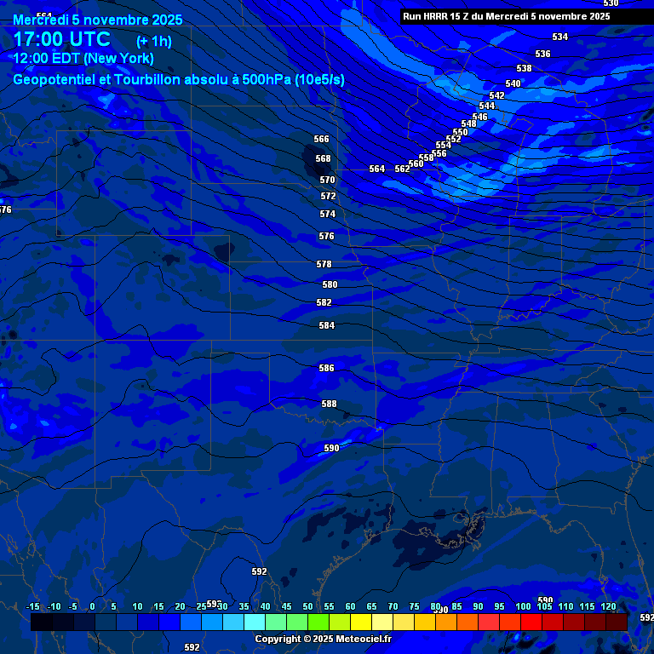Click the bright red legend swatch labeled 100
The width and height of the screenshot is (654, 654).
531,622
